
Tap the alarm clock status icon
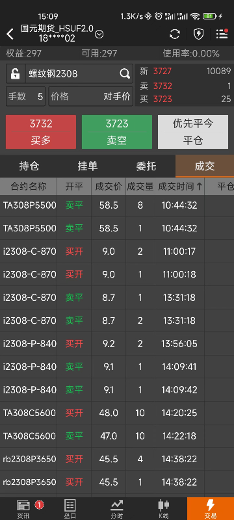(x=159, y=16)
